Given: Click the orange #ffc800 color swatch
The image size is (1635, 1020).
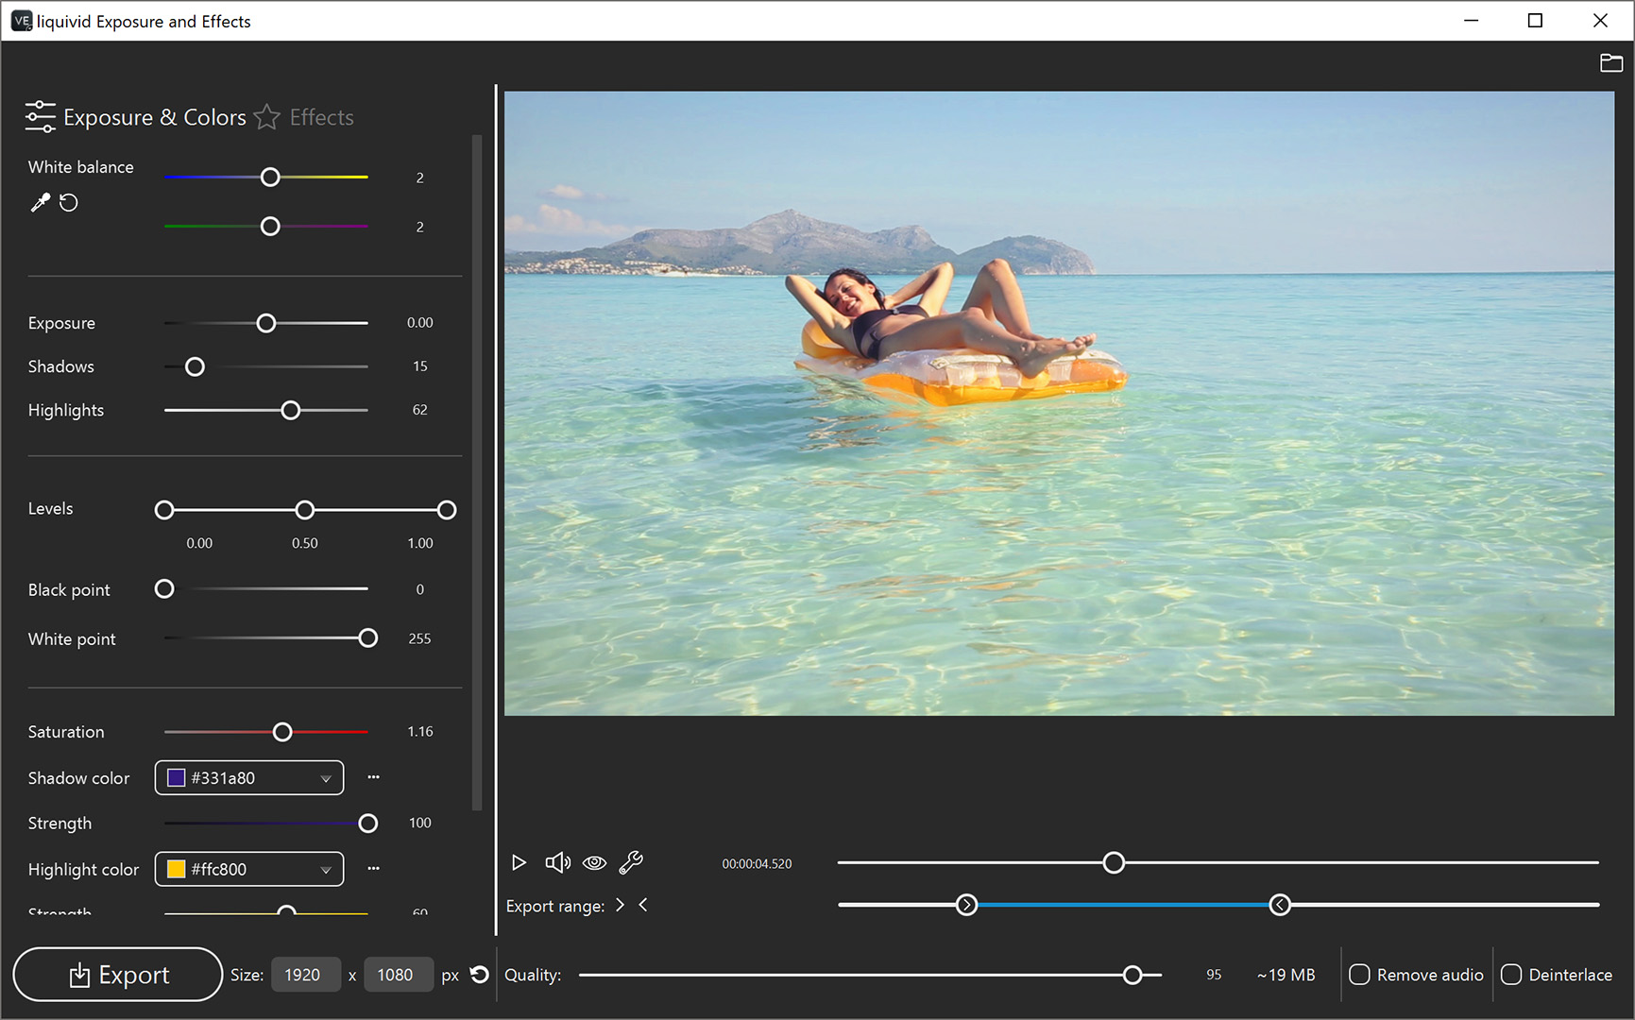Looking at the screenshot, I should (176, 869).
